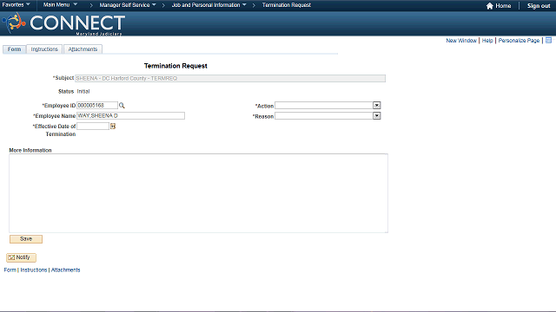556x312 pixels.
Task: Click into the Employee ID field
Action: pyautogui.click(x=97, y=106)
